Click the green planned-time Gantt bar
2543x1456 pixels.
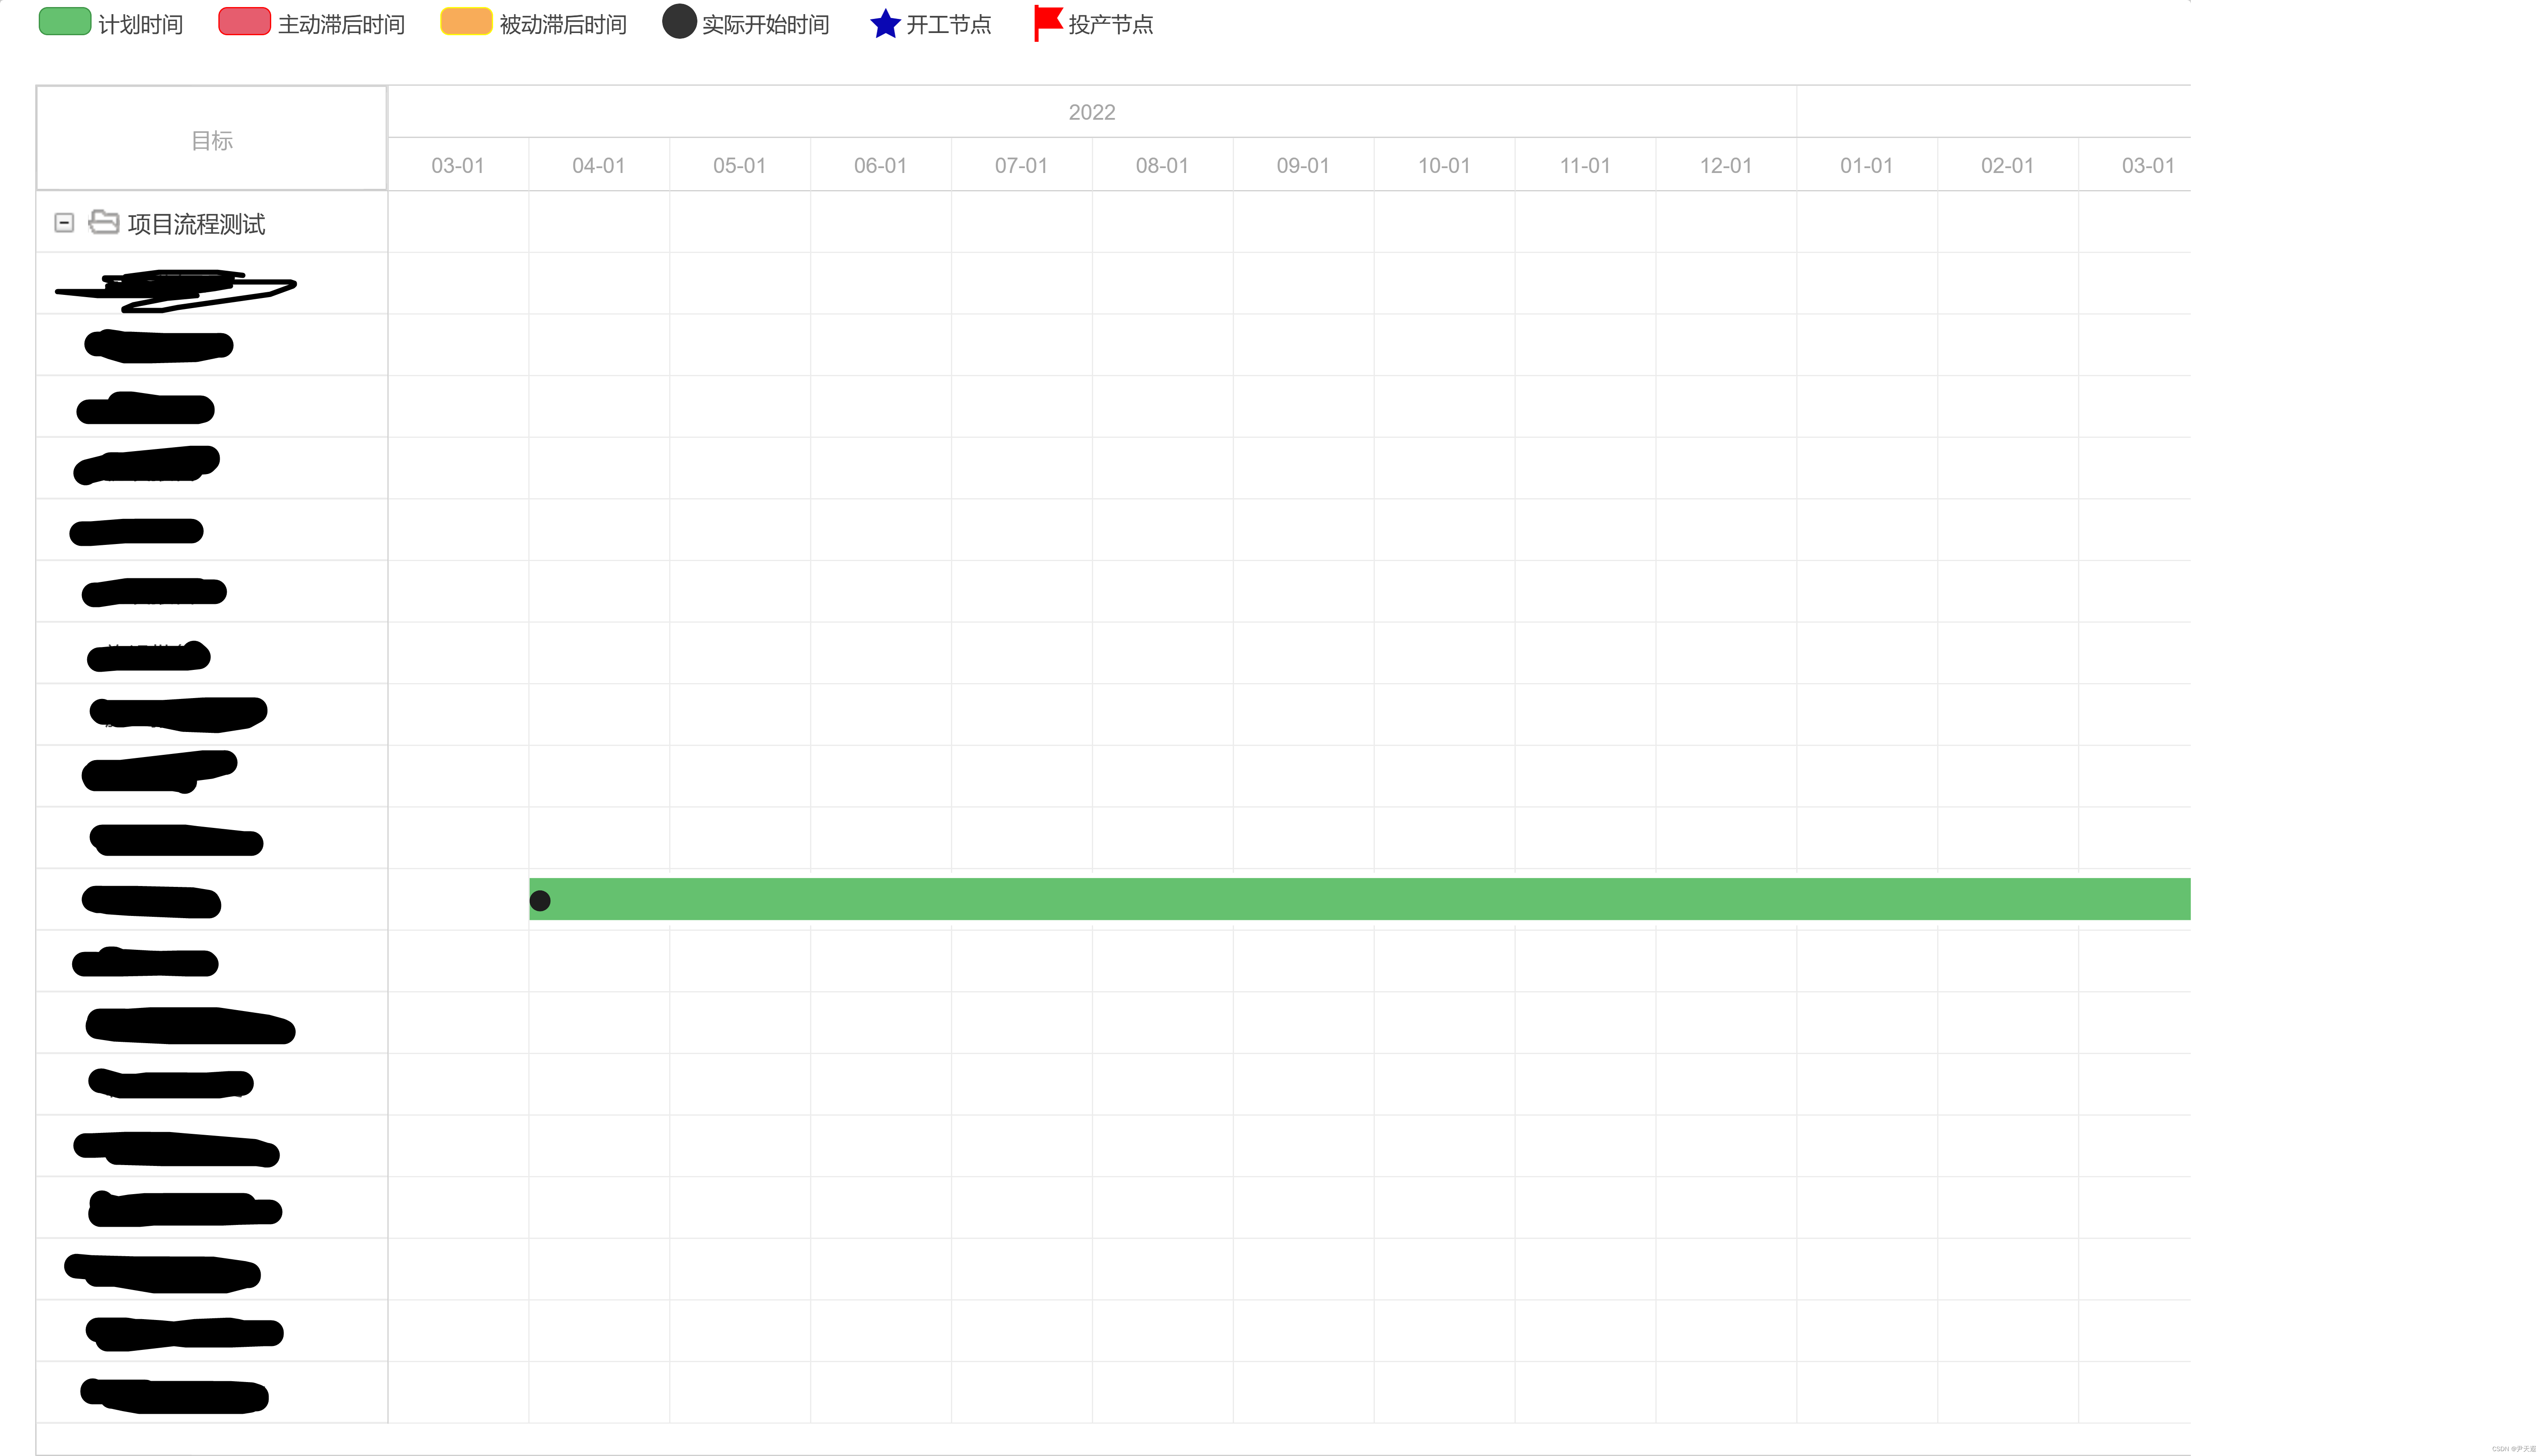[x=1360, y=899]
